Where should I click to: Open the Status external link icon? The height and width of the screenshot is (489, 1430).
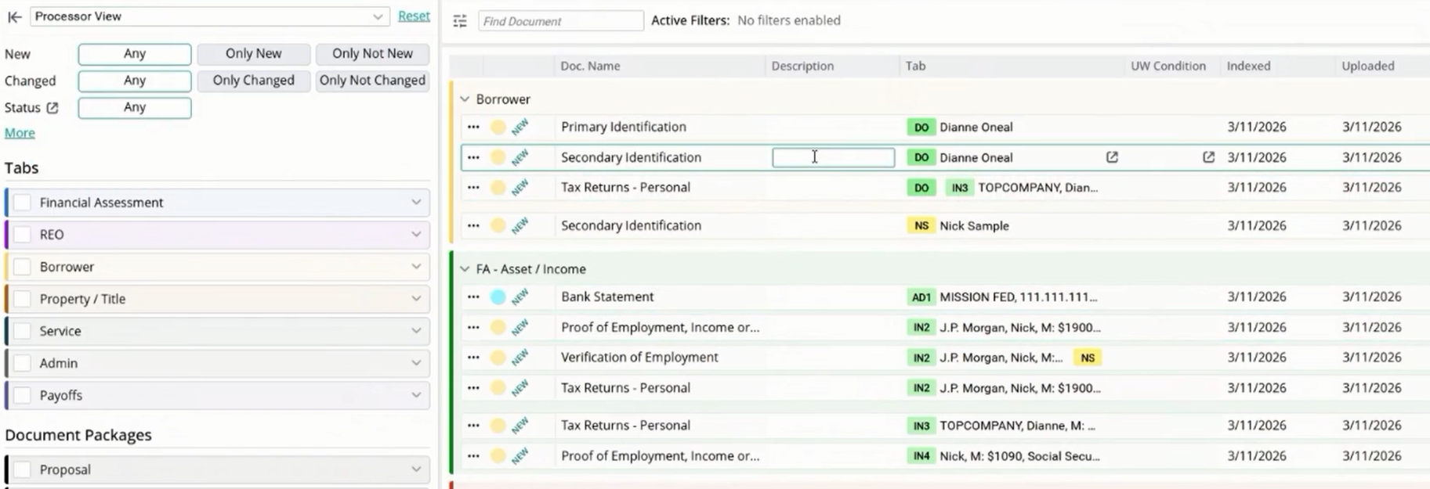pos(52,108)
